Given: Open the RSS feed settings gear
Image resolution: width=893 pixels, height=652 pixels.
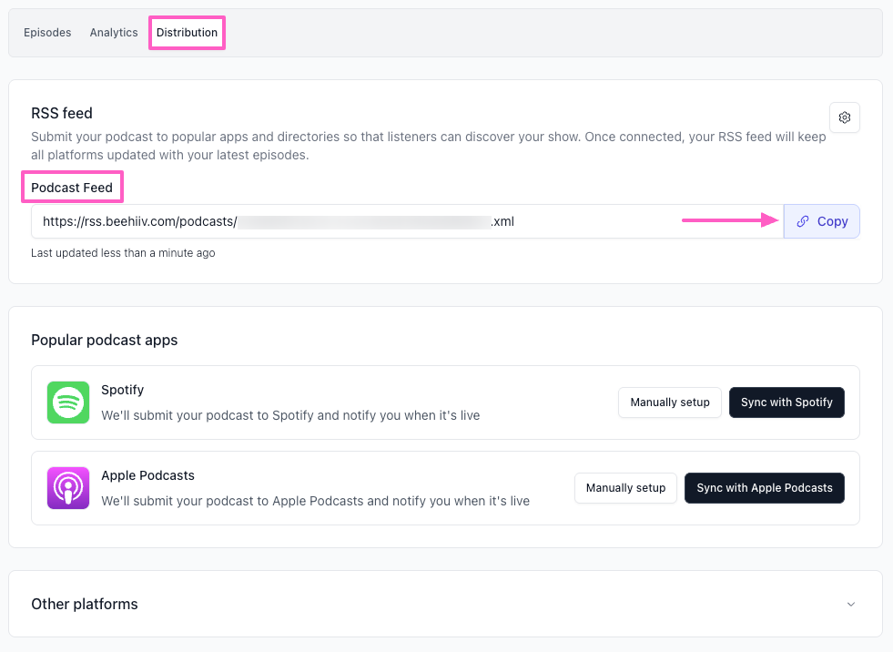Looking at the screenshot, I should click(844, 117).
